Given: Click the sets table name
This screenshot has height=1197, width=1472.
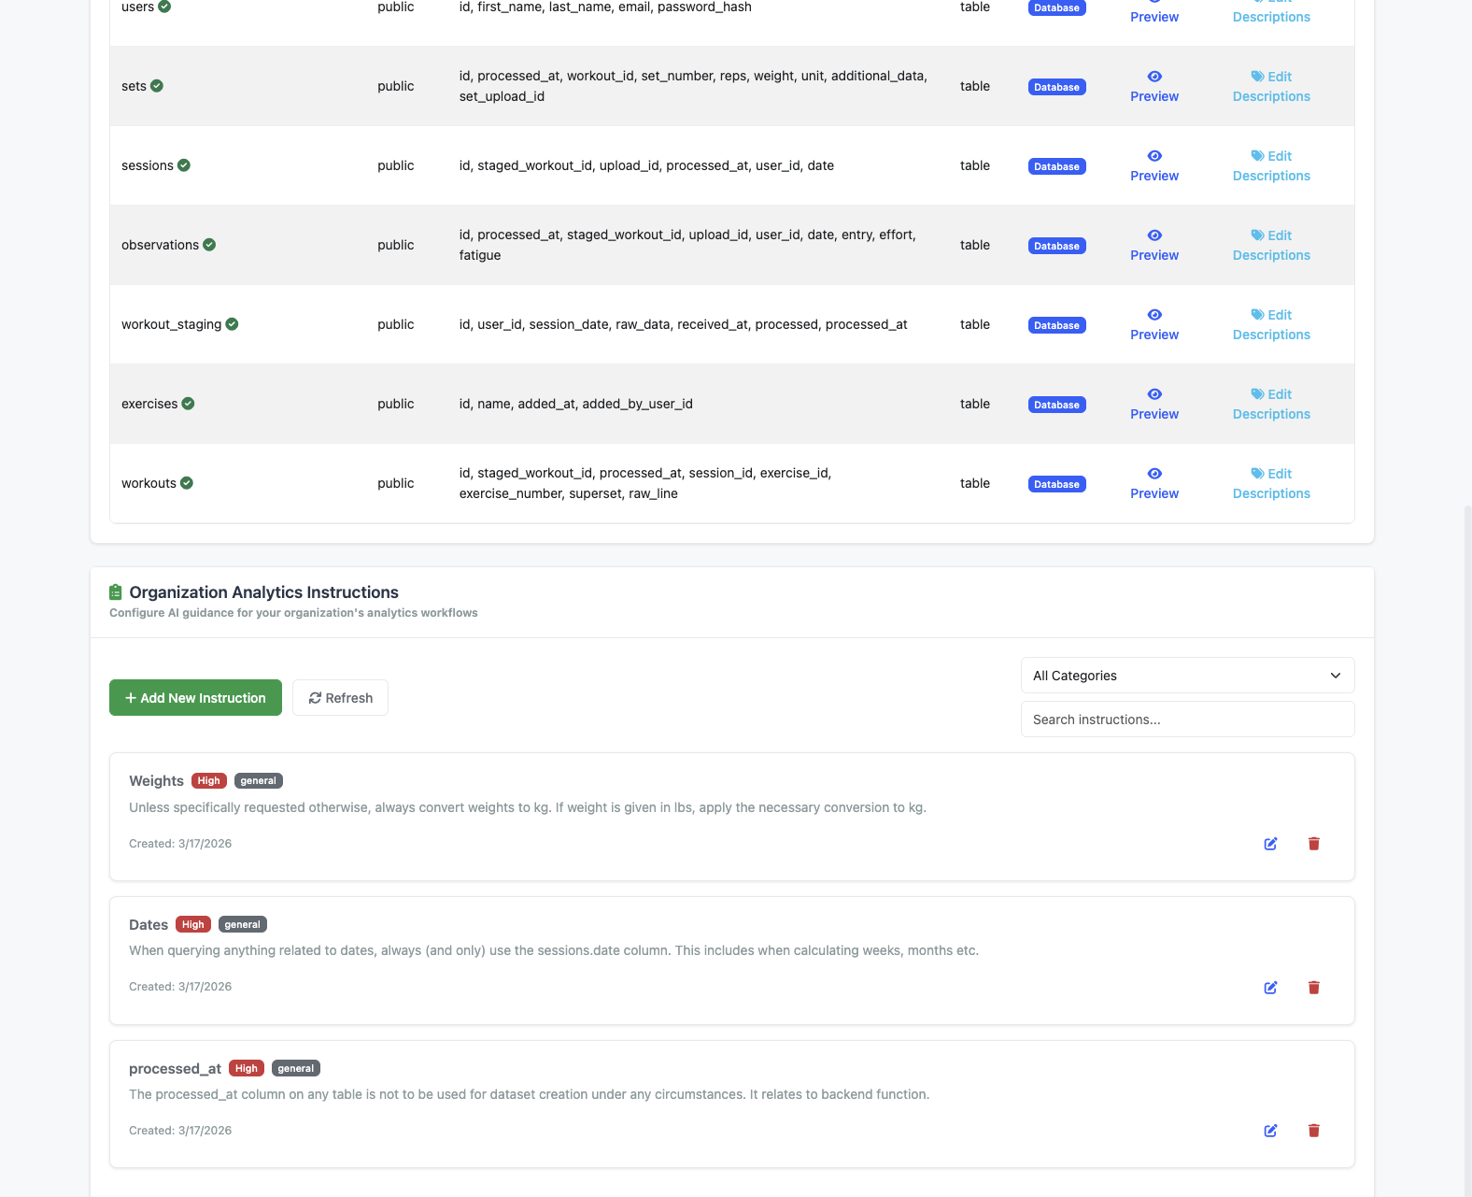Looking at the screenshot, I should [x=134, y=86].
